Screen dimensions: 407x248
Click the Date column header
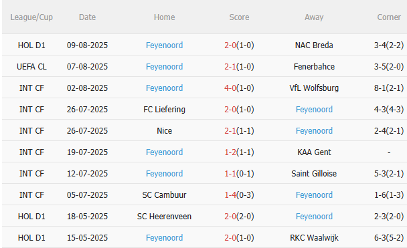[88, 17]
